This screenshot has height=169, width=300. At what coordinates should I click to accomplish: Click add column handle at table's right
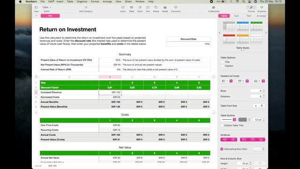point(214,77)
